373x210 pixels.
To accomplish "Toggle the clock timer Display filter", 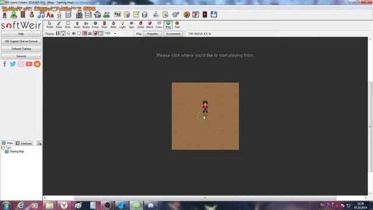I will 101,34.
